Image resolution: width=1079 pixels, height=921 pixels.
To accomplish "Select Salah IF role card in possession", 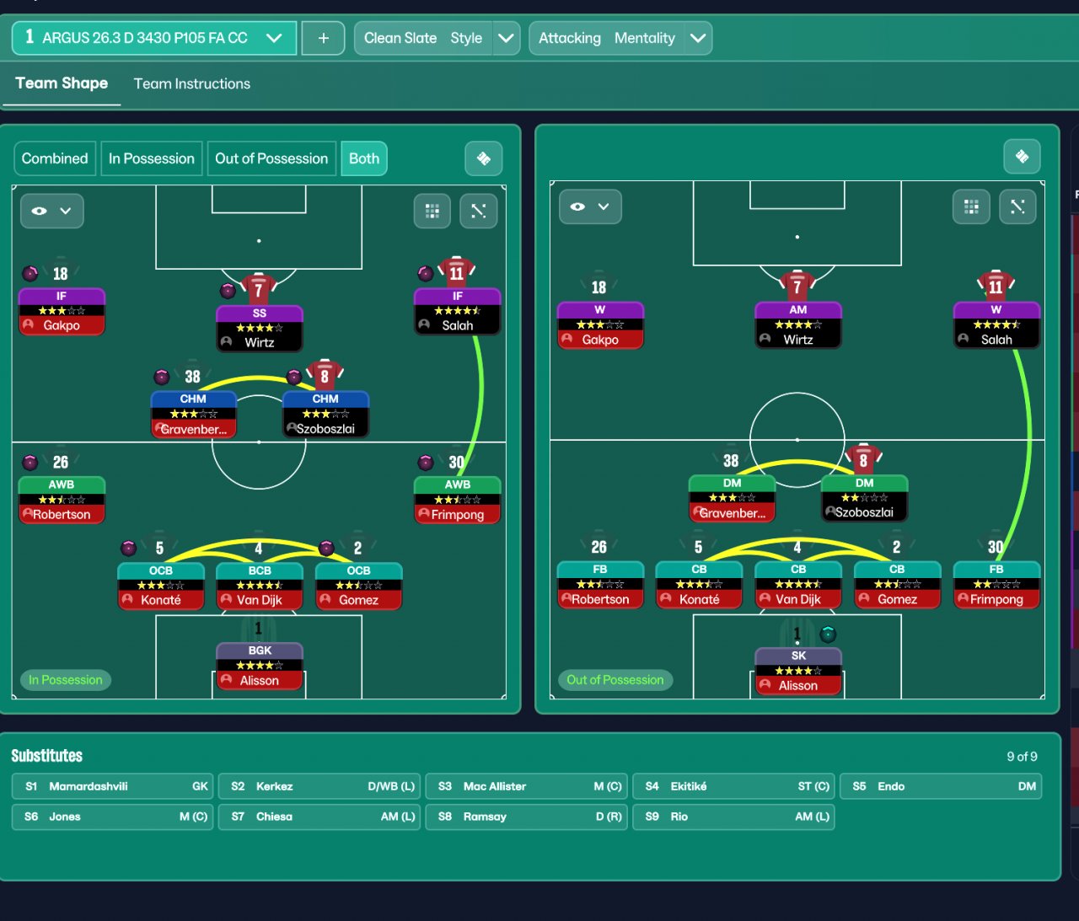I will tap(458, 312).
